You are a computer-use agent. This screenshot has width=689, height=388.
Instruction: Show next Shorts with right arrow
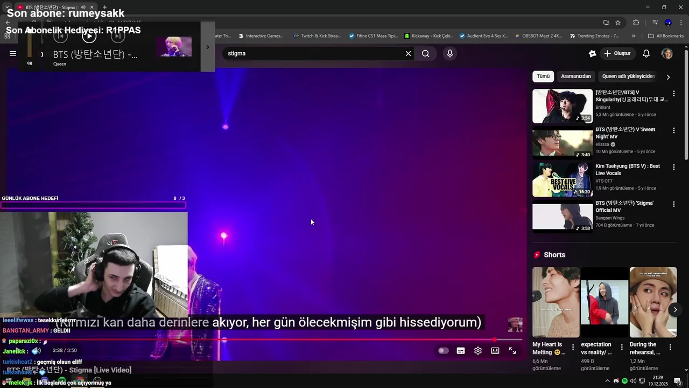(x=675, y=310)
